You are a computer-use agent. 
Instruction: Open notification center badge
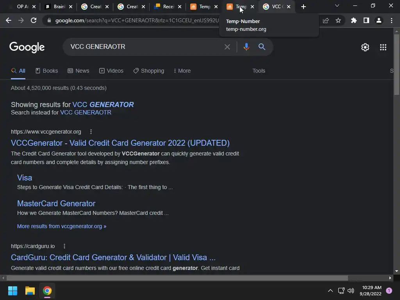[x=389, y=291]
